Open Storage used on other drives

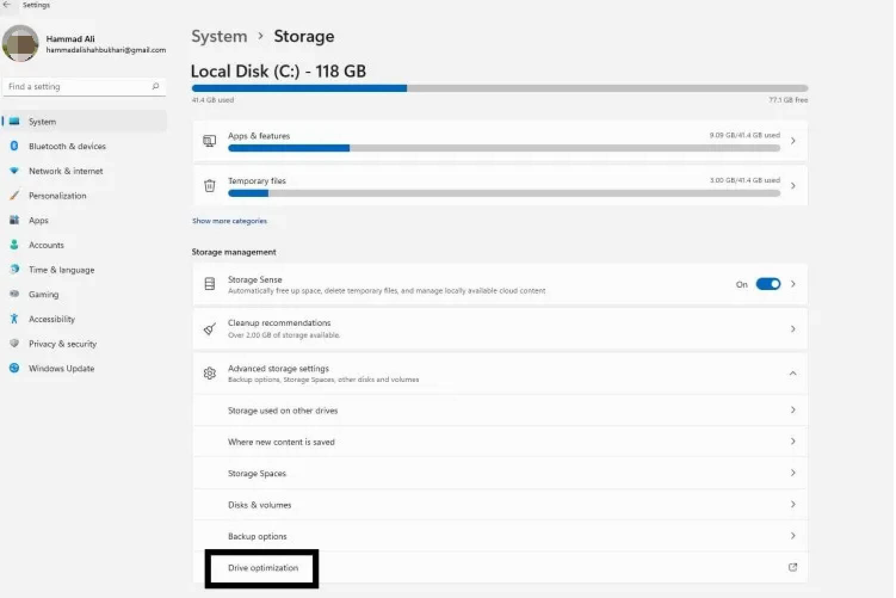pyautogui.click(x=500, y=410)
